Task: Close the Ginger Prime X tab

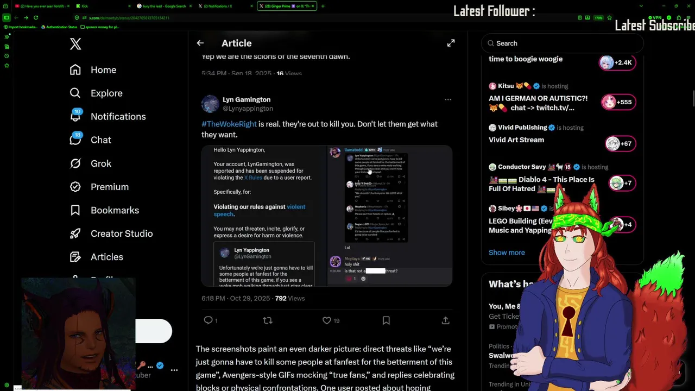Action: tap(313, 6)
